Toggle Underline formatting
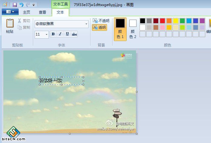The height and width of the screenshot is (143, 211). tap(67, 34)
